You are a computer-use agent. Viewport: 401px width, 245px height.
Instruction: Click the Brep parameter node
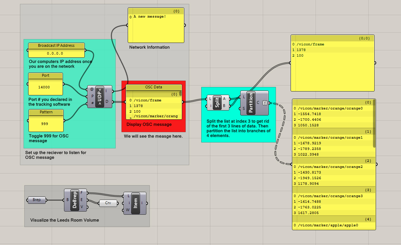coord(37,200)
